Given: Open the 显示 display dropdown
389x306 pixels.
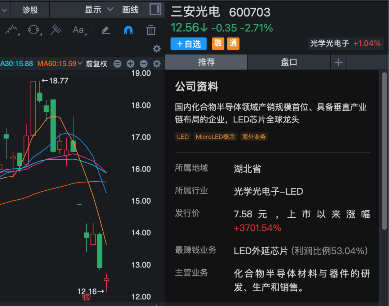Looking at the screenshot, I should tap(99, 9).
